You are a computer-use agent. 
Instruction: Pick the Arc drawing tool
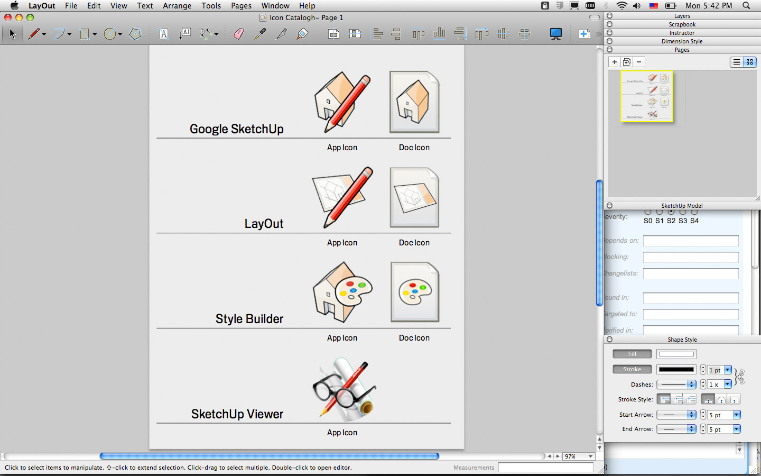pyautogui.click(x=58, y=34)
